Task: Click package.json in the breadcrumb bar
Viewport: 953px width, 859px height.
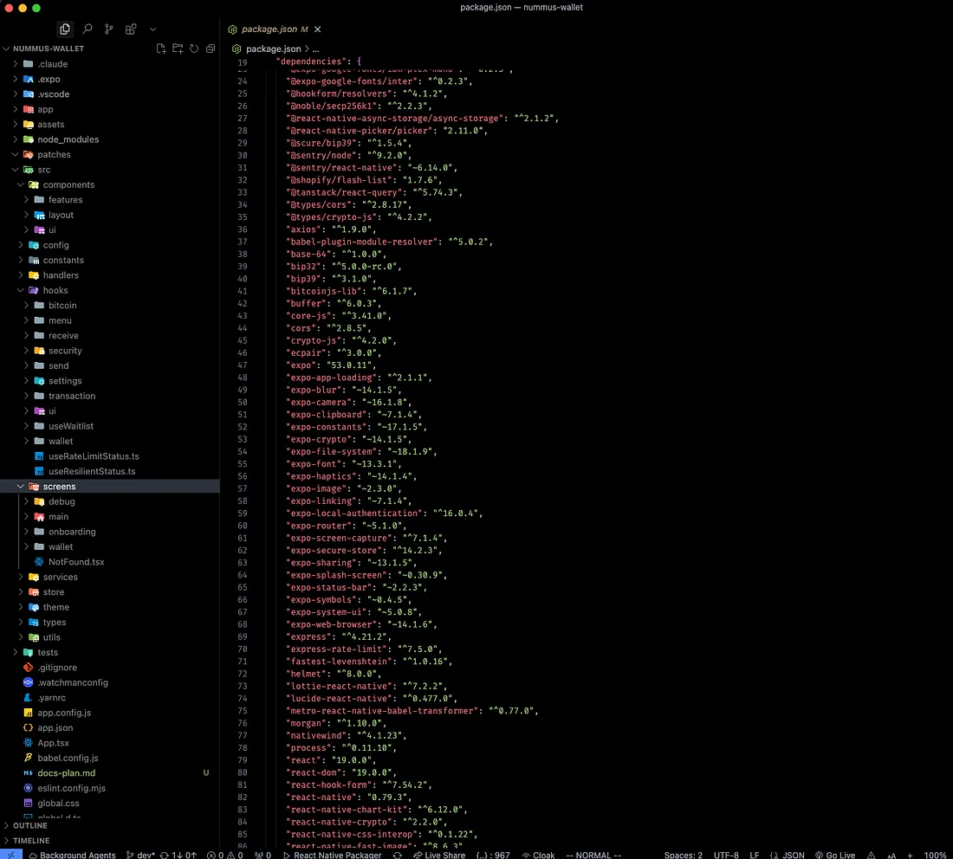Action: tap(274, 48)
